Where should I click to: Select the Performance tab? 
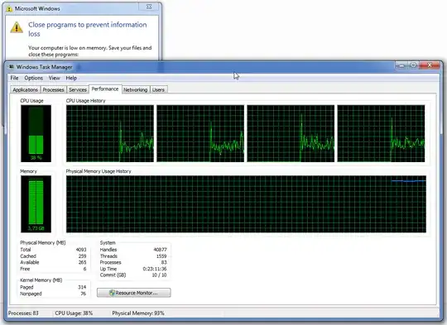(105, 88)
